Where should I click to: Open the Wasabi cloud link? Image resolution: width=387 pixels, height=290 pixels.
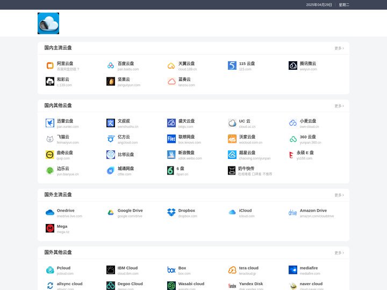[x=191, y=284]
